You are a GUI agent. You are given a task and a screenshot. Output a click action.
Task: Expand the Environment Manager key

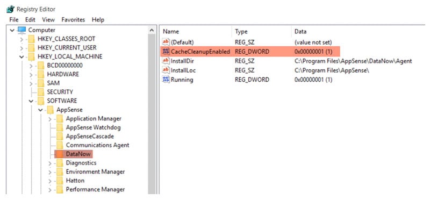(x=50, y=172)
